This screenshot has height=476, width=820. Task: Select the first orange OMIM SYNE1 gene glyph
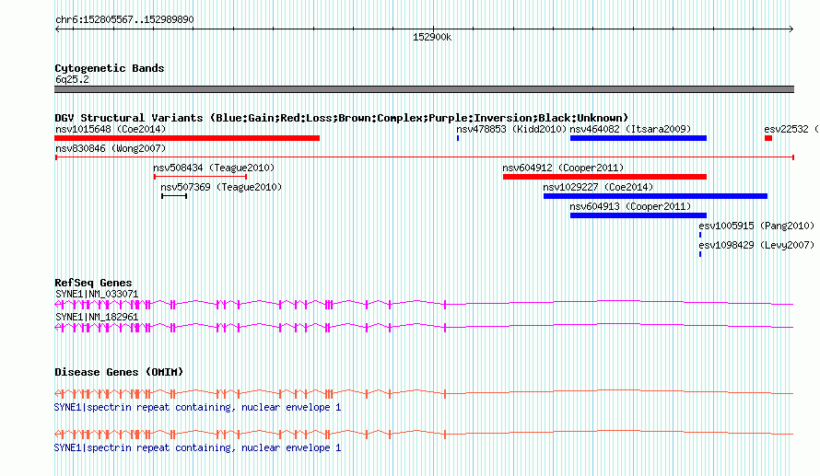pos(424,393)
